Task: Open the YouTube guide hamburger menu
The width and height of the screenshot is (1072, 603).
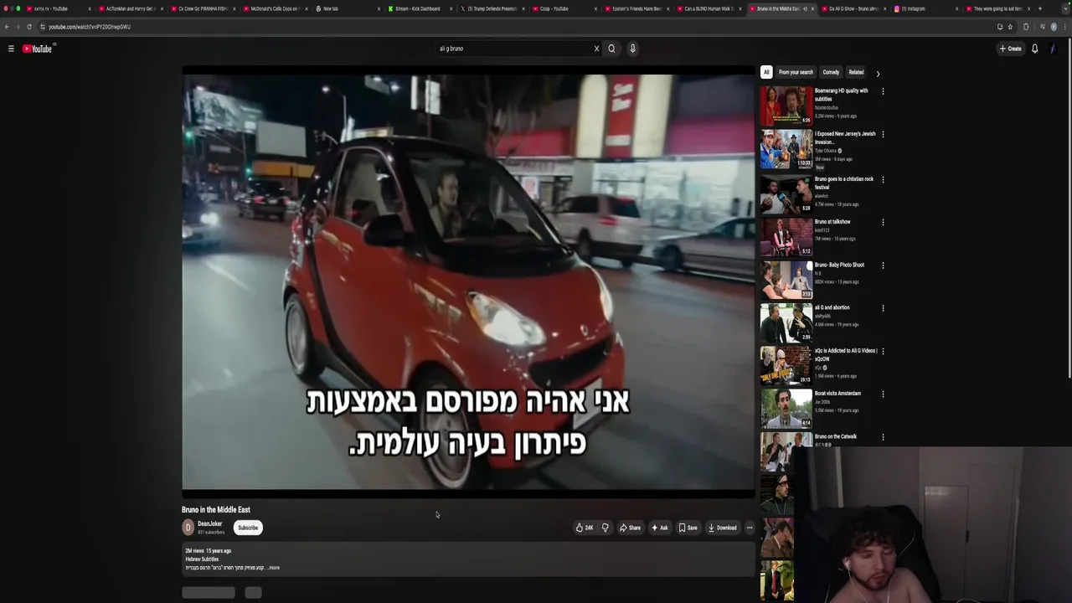Action: point(11,49)
